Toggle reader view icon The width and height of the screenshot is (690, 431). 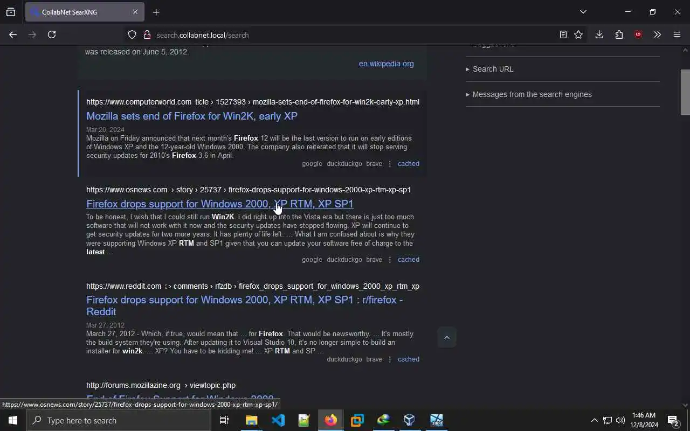pos(563,34)
